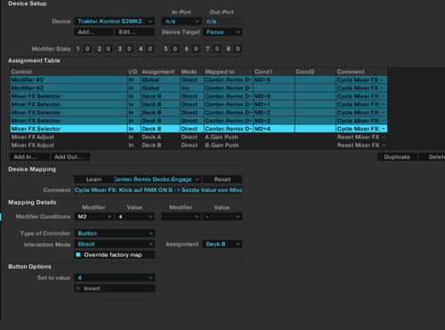The height and width of the screenshot is (330, 445).
Task: Click Modifier State 1 value box
Action: 87,49
